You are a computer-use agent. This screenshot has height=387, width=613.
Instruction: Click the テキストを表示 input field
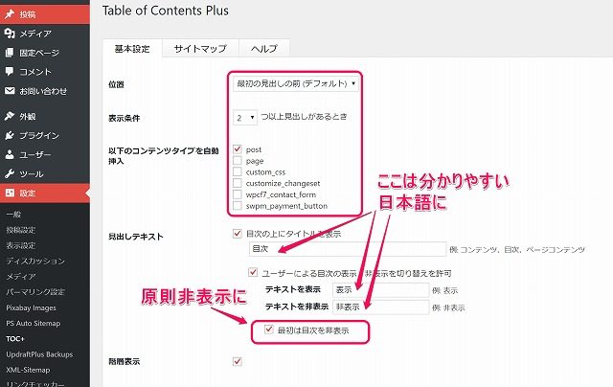[381, 290]
